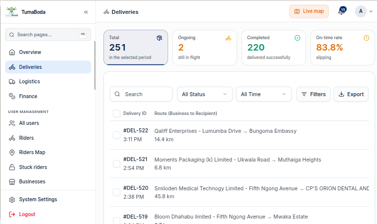Image resolution: width=377 pixels, height=224 pixels.
Task: Focus the Search pages input
Action: 48,35
